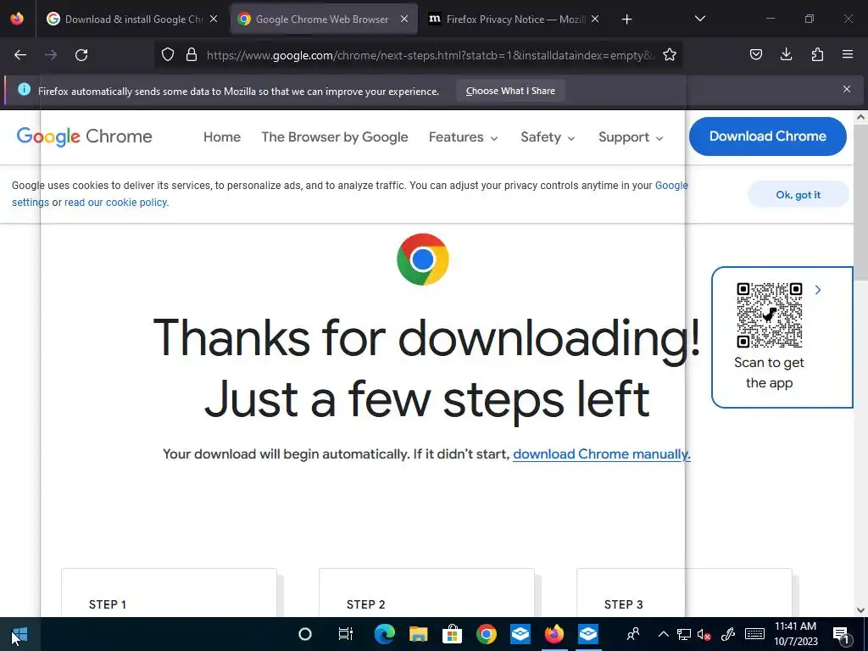Open the Firefox application menu
Viewport: 868px width, 651px height.
click(848, 54)
